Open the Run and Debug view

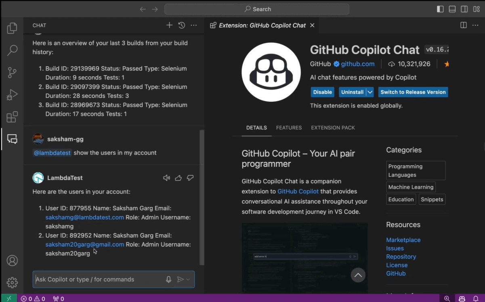coord(12,95)
